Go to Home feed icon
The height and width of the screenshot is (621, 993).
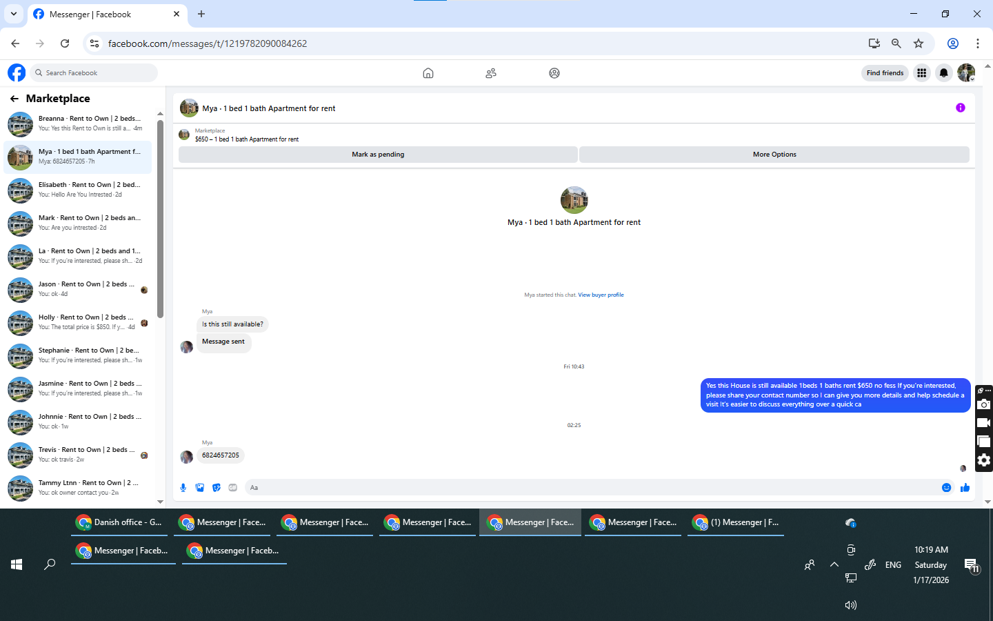428,73
